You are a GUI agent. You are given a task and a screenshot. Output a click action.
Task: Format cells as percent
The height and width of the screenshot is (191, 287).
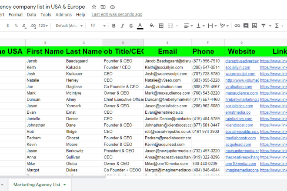click(x=16, y=26)
